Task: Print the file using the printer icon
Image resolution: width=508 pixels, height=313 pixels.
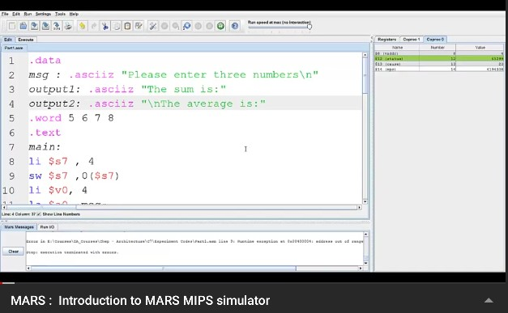Action: [x=68, y=26]
